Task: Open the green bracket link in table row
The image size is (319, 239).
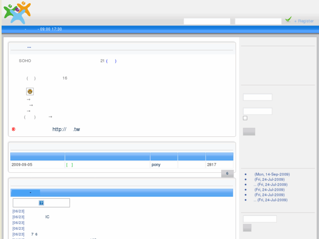Action: pyautogui.click(x=69, y=165)
